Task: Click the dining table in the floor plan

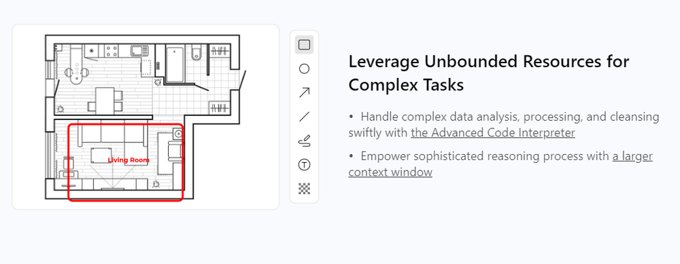Action: 105,100
